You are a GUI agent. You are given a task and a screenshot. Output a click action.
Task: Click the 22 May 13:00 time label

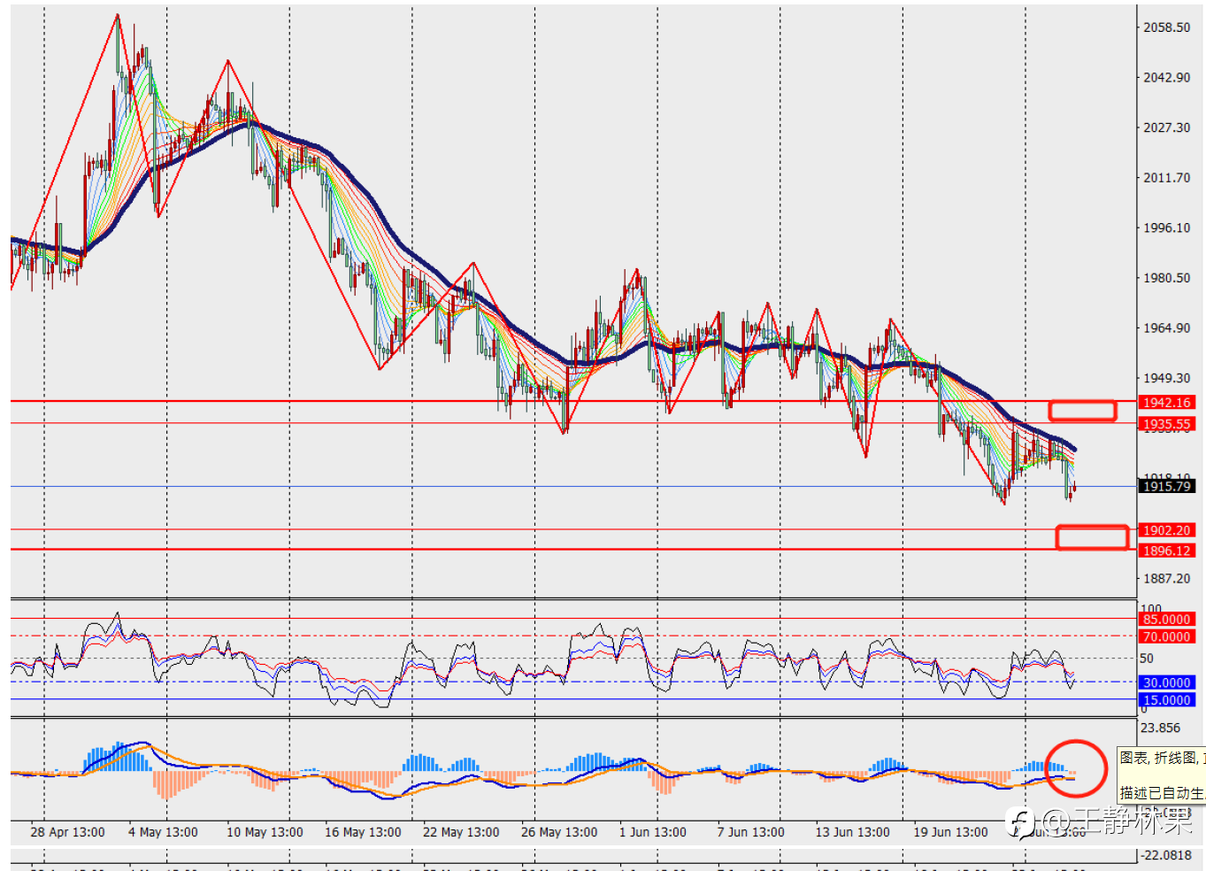pos(461,832)
